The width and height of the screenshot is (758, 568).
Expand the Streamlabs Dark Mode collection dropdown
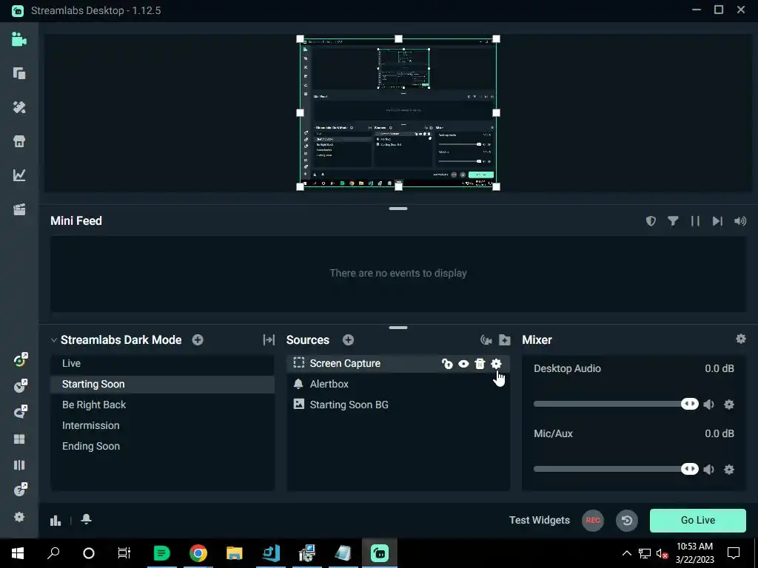[x=53, y=340]
